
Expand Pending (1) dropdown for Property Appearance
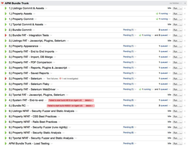[135, 46]
